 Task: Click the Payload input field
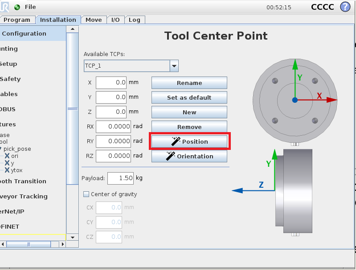[x=121, y=178]
